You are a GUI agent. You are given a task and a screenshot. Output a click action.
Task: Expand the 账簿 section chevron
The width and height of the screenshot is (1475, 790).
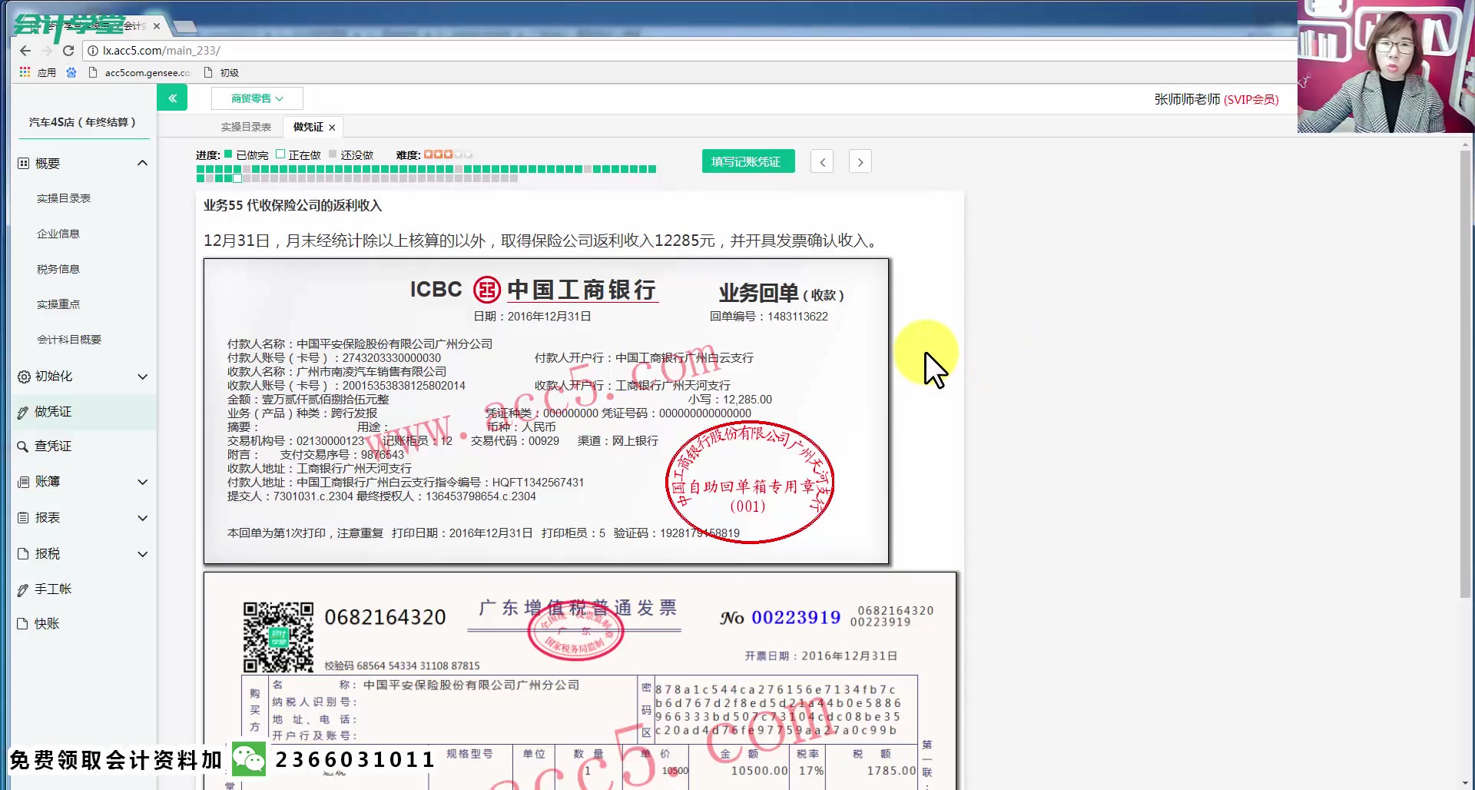point(142,482)
